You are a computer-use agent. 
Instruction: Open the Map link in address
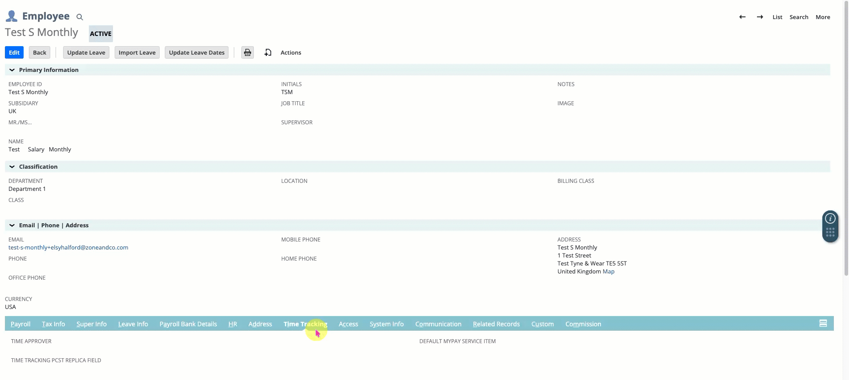click(x=609, y=271)
